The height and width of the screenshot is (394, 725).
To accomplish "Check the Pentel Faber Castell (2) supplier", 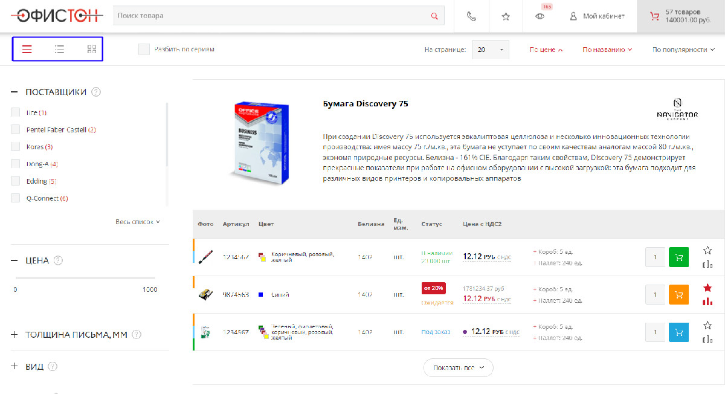I will point(16,129).
